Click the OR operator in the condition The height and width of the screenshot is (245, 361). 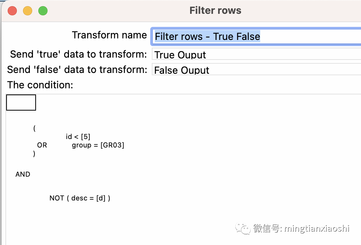click(x=42, y=145)
